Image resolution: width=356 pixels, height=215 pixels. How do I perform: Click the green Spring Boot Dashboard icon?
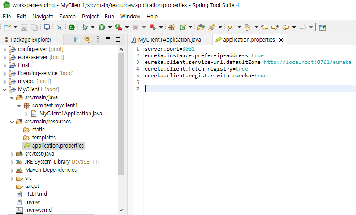(72, 27)
